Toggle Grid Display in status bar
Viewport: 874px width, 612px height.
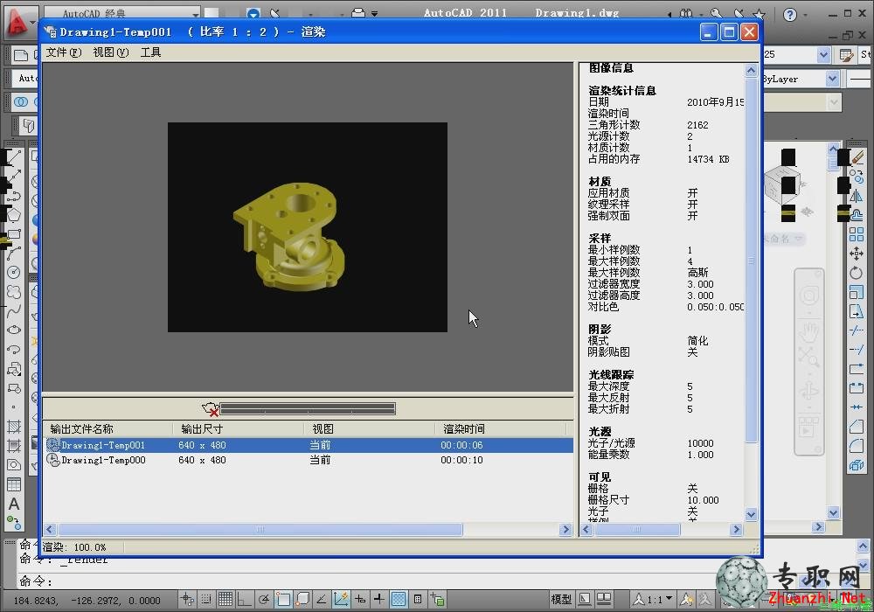(225, 599)
